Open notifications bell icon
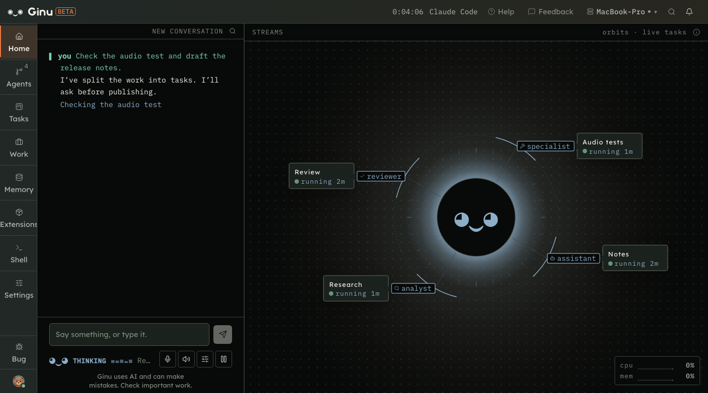 click(x=689, y=12)
